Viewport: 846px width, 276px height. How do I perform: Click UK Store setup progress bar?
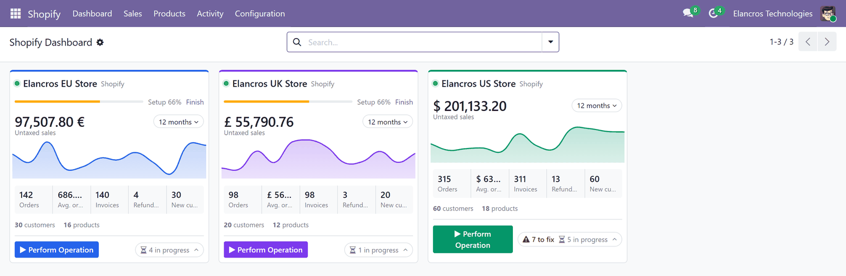coord(288,102)
